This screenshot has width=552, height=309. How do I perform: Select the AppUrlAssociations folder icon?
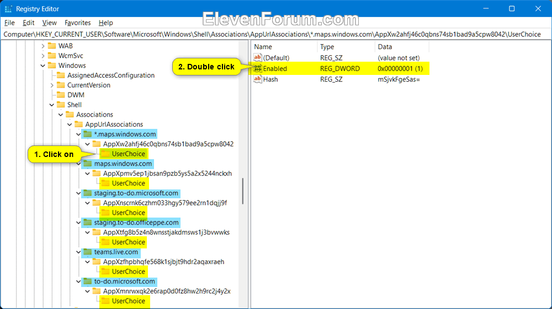[x=79, y=124]
